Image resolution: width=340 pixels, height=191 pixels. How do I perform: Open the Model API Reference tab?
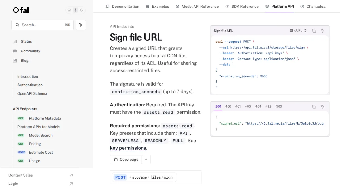click(197, 6)
